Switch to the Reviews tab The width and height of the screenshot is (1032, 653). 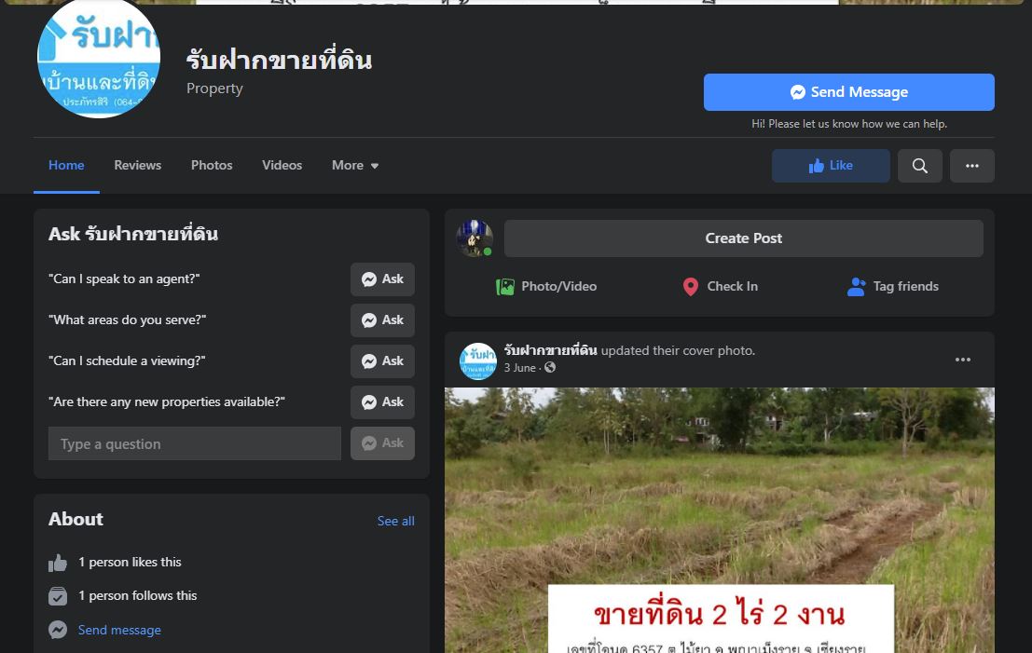pos(137,166)
